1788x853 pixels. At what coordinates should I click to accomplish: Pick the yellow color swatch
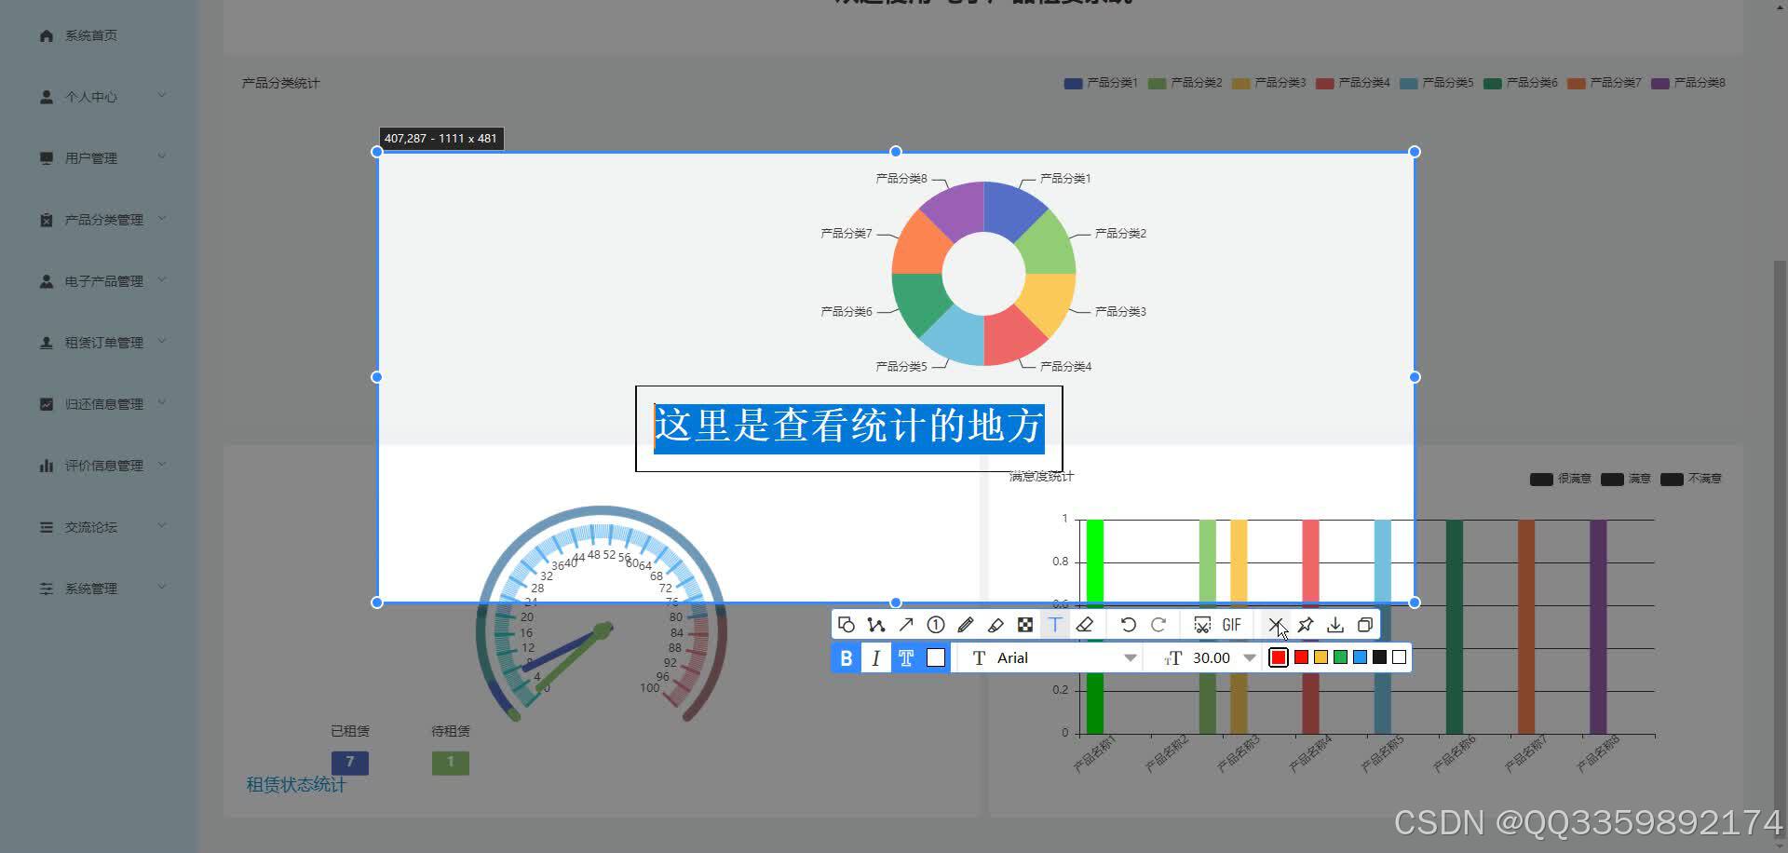[1321, 657]
